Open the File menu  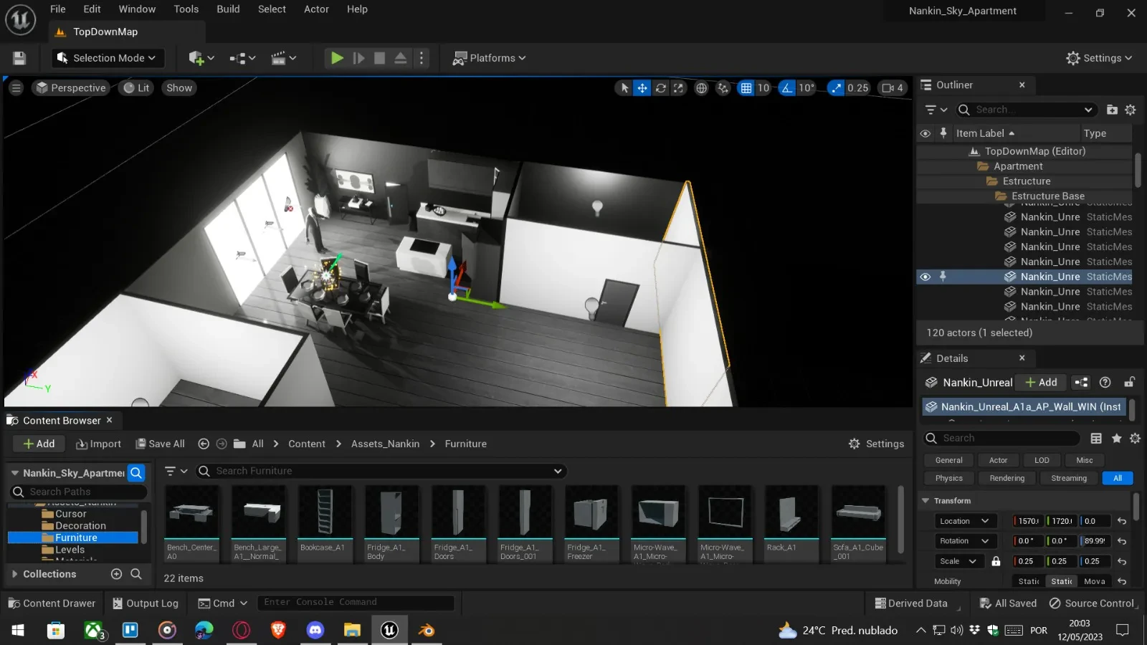coord(58,9)
